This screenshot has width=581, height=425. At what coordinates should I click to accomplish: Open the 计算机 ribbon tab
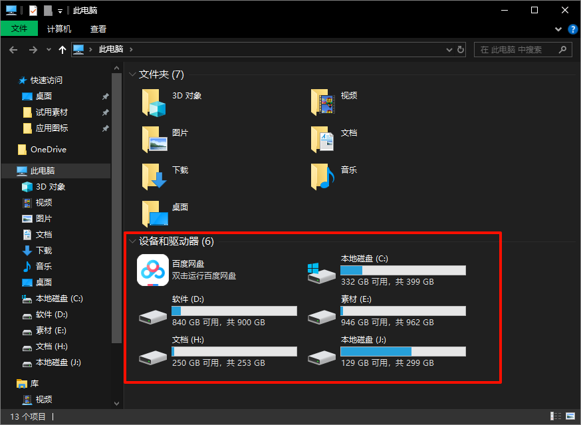[59, 29]
